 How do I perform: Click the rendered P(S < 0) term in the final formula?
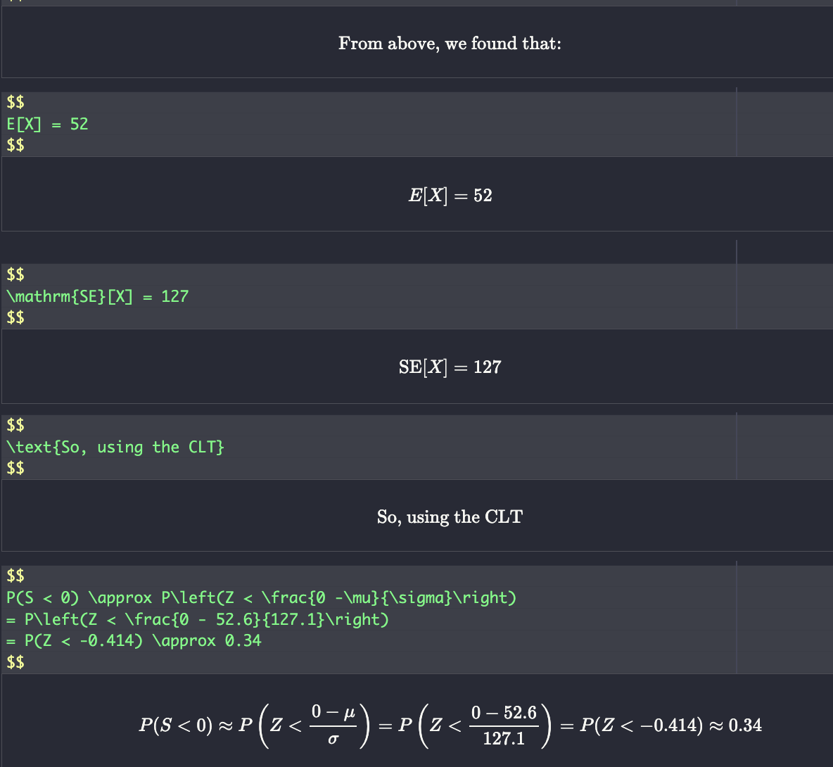(175, 725)
